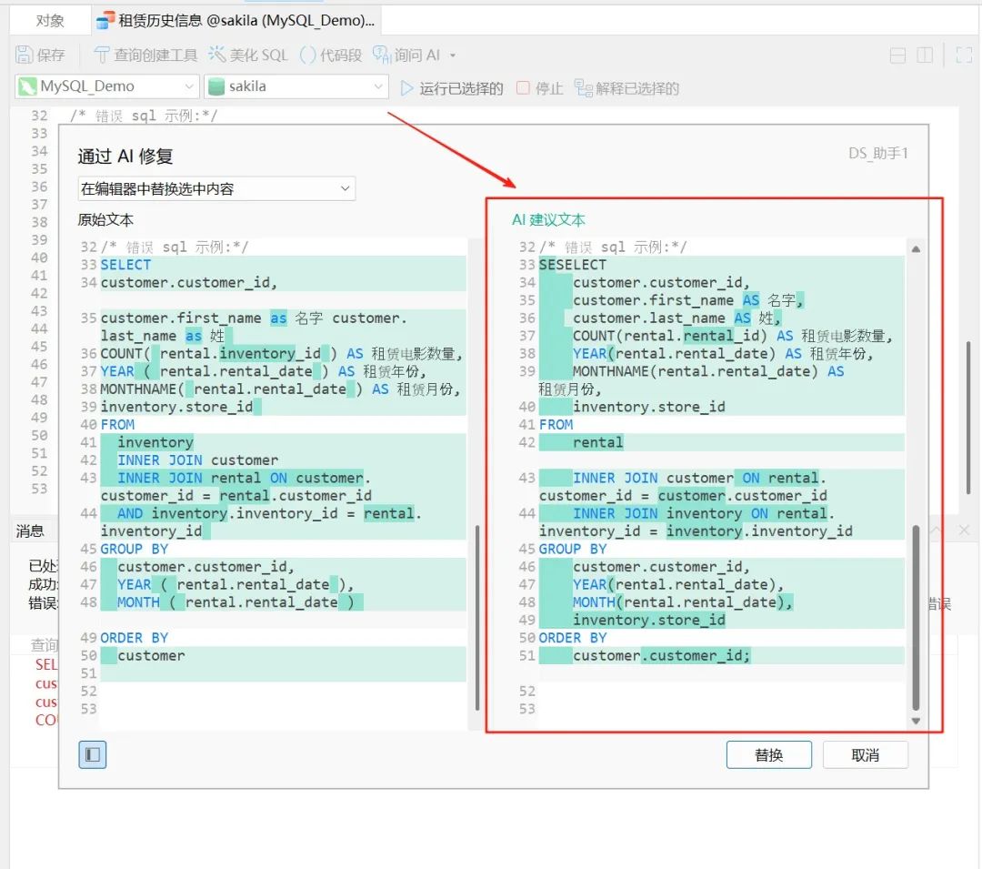The height and width of the screenshot is (869, 982).
Task: Click the 取消 cancel button
Action: pyautogui.click(x=865, y=754)
